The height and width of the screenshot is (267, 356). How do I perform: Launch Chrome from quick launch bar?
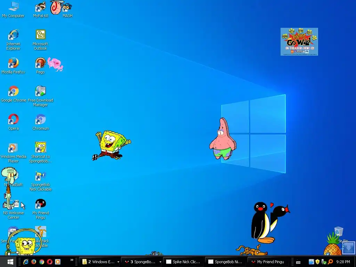(x=42, y=262)
